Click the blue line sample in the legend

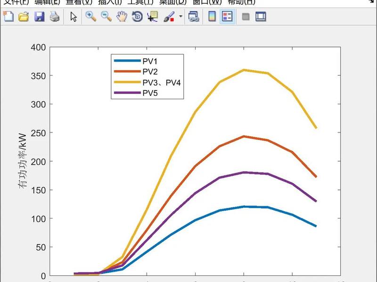(127, 61)
